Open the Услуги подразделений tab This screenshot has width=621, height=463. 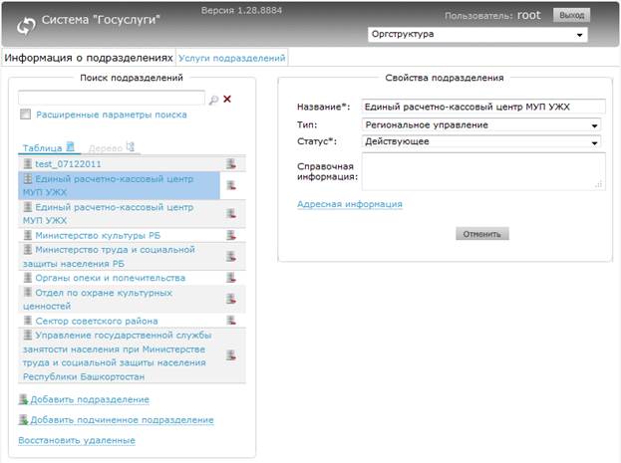tap(231, 58)
